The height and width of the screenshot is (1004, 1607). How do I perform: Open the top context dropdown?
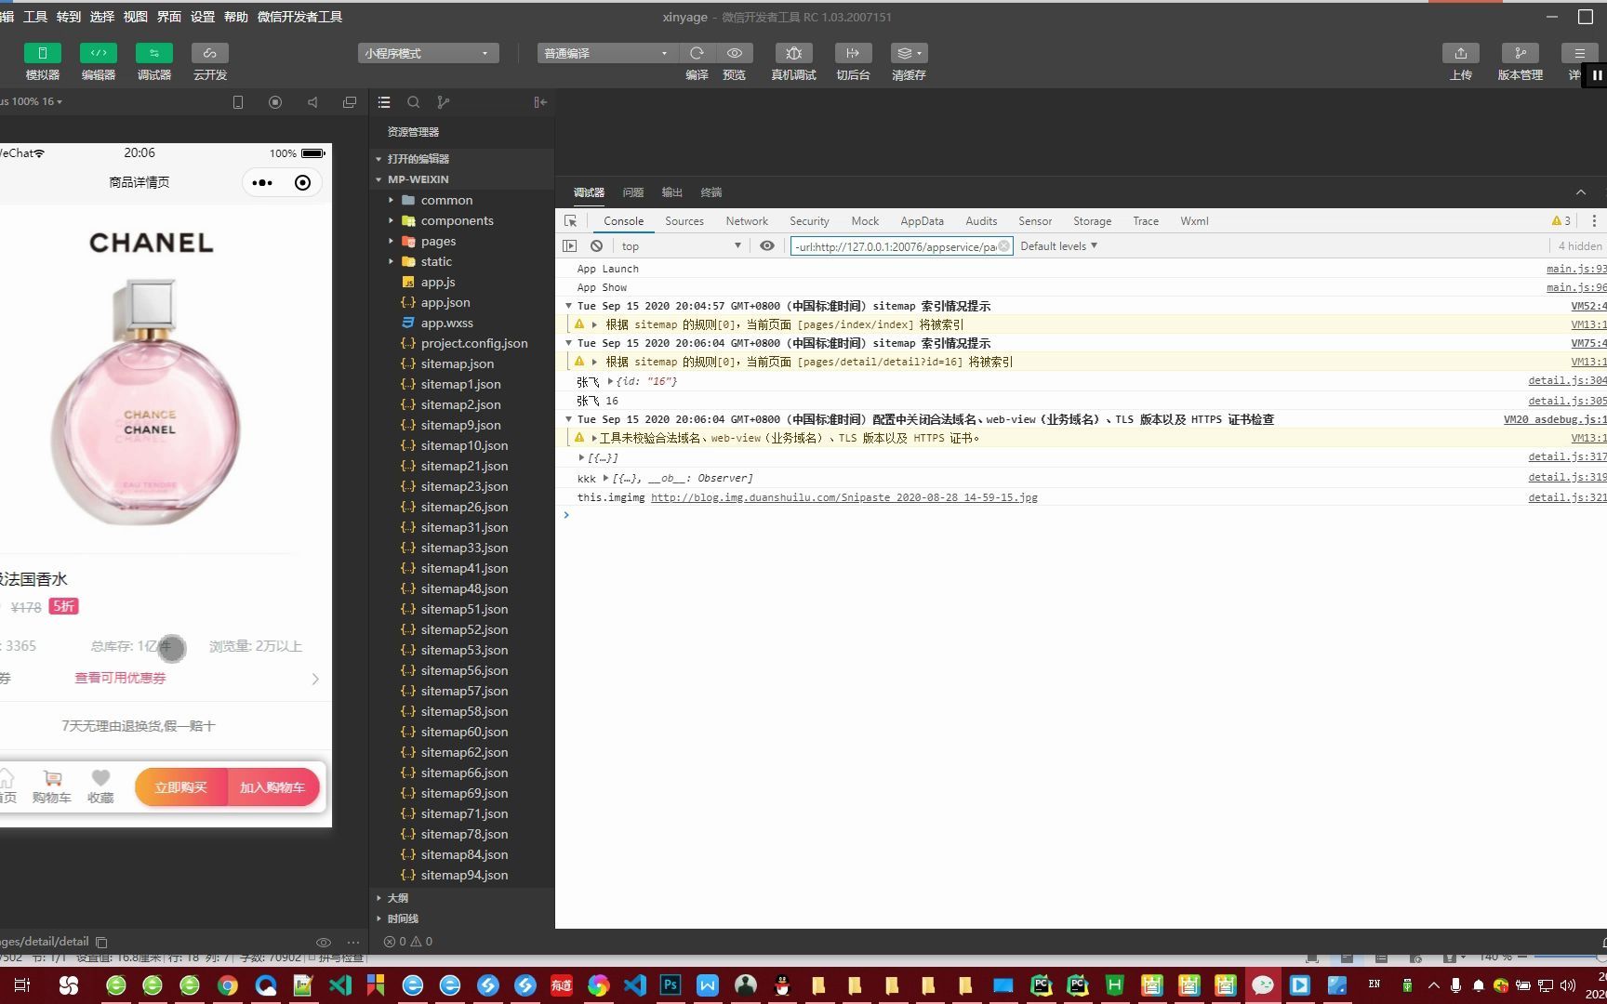pos(681,246)
